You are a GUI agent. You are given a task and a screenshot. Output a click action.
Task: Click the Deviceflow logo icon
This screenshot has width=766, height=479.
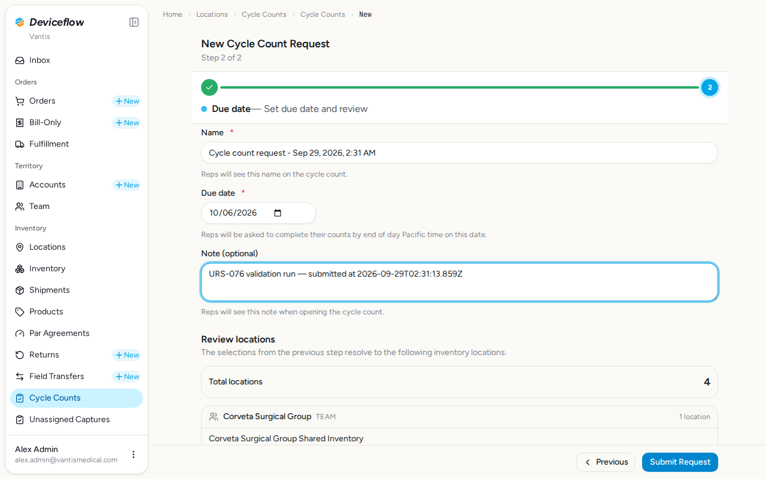pyautogui.click(x=20, y=22)
